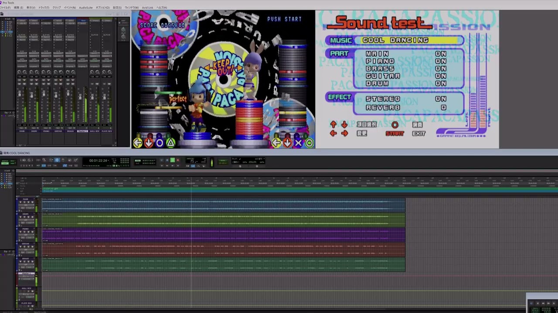Select the Pencil tool
This screenshot has height=313, width=558.
coord(75,160)
